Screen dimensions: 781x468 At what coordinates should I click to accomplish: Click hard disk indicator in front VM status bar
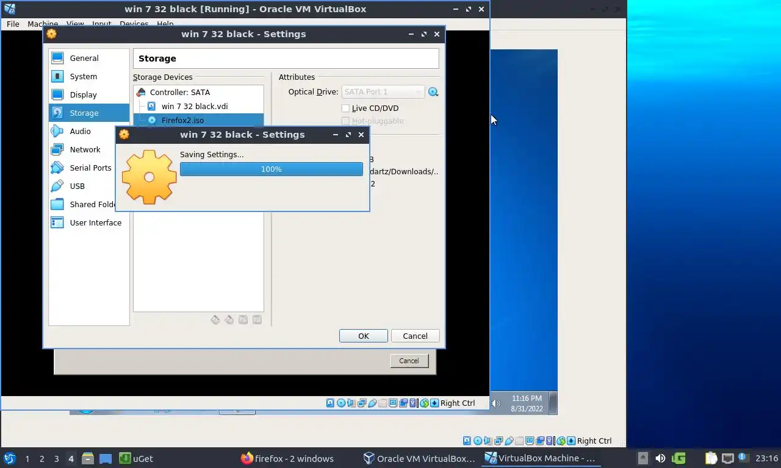point(330,403)
